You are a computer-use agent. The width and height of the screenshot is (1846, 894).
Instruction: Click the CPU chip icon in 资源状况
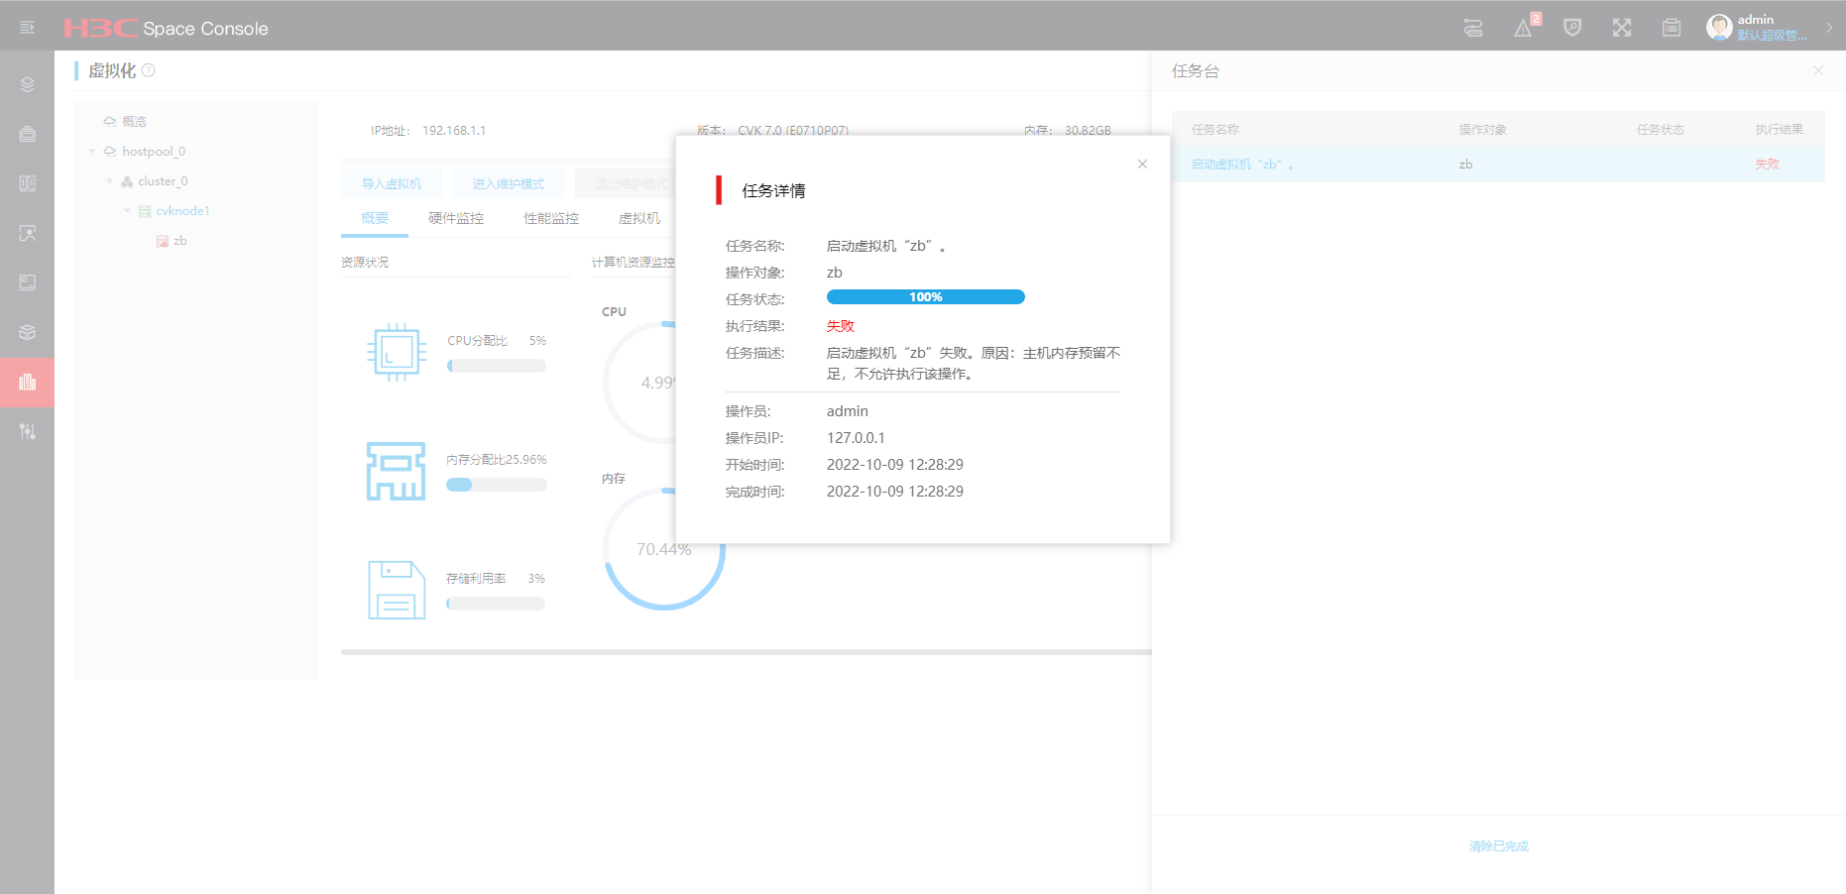pyautogui.click(x=397, y=352)
